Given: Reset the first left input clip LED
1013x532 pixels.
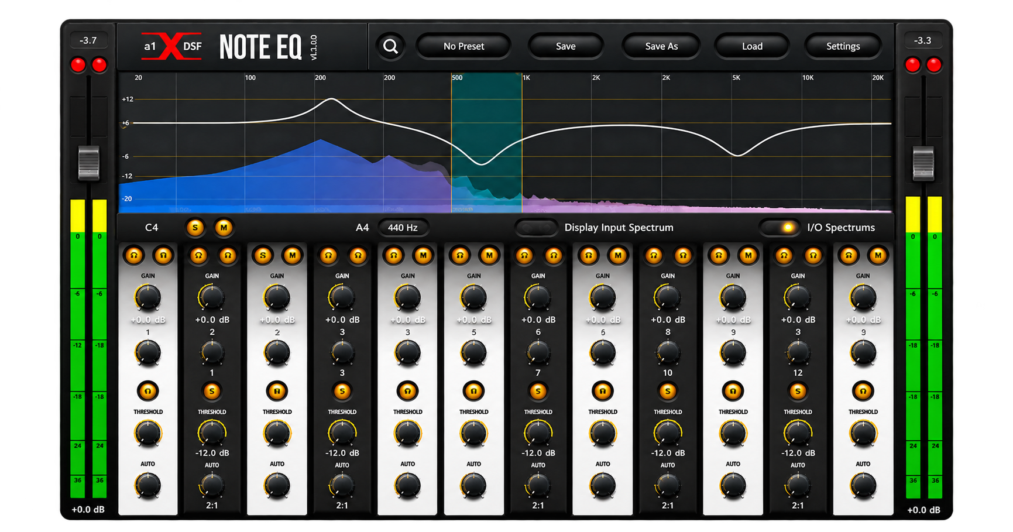Looking at the screenshot, I should coord(78,64).
